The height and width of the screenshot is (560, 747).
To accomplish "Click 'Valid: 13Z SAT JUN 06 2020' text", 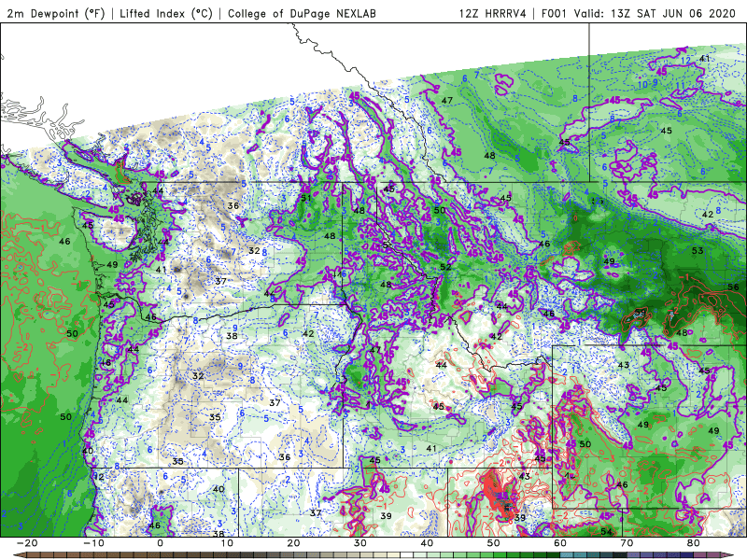I will pos(655,14).
